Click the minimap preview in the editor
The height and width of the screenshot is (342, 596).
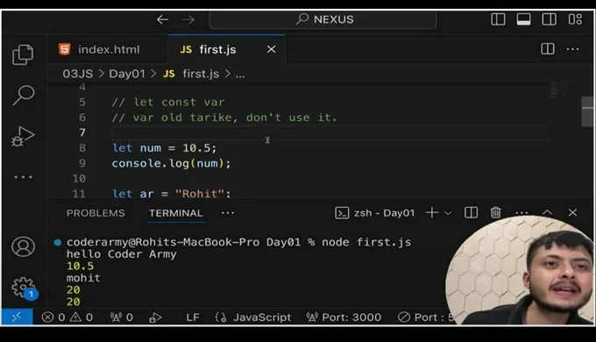(x=558, y=89)
